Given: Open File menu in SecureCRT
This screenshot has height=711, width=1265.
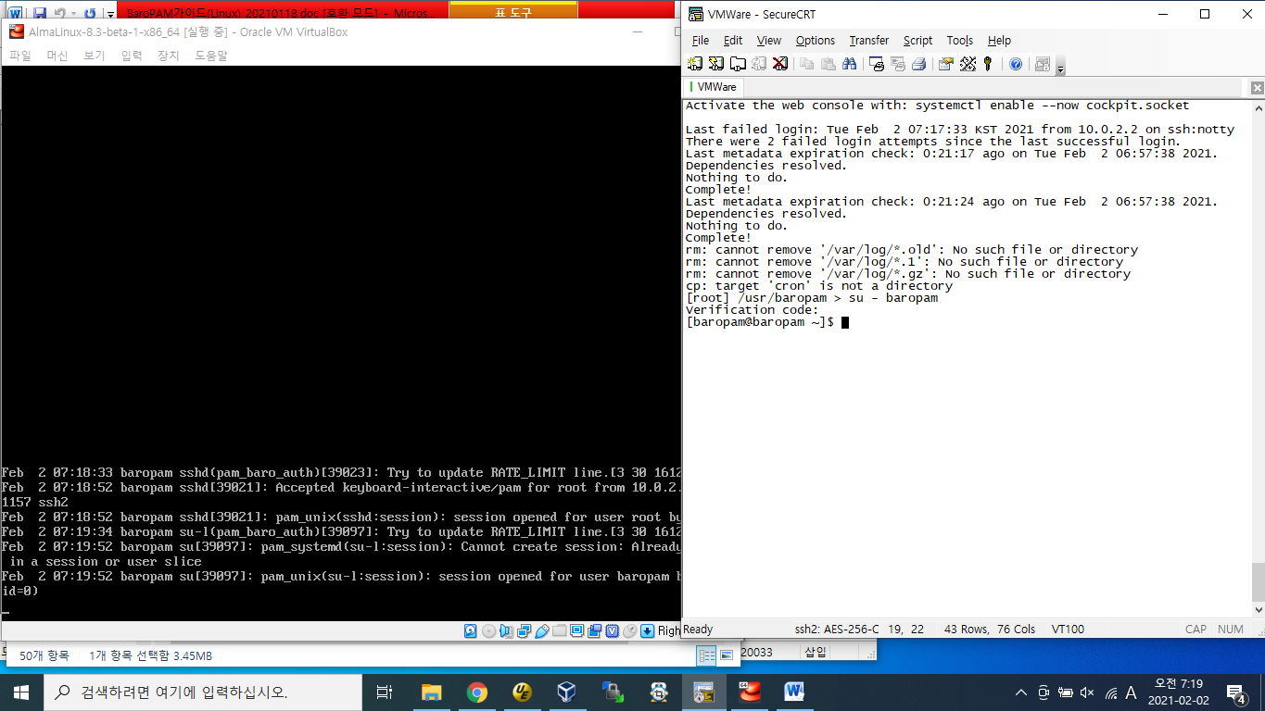Looking at the screenshot, I should coord(701,41).
